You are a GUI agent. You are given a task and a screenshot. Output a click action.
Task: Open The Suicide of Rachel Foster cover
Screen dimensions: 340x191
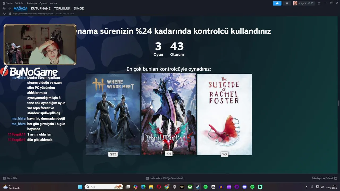[x=224, y=114]
